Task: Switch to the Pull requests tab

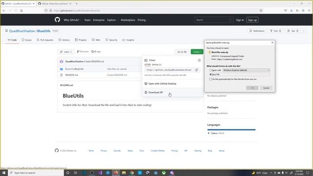Action: [x=45, y=40]
